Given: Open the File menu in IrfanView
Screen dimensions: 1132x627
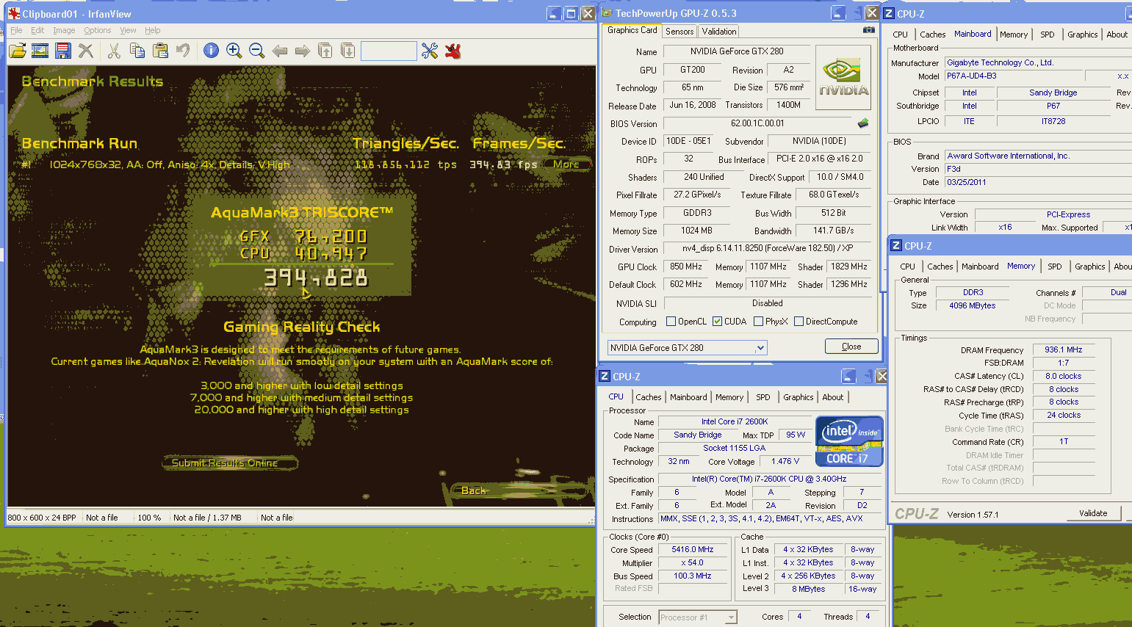Looking at the screenshot, I should [x=16, y=30].
